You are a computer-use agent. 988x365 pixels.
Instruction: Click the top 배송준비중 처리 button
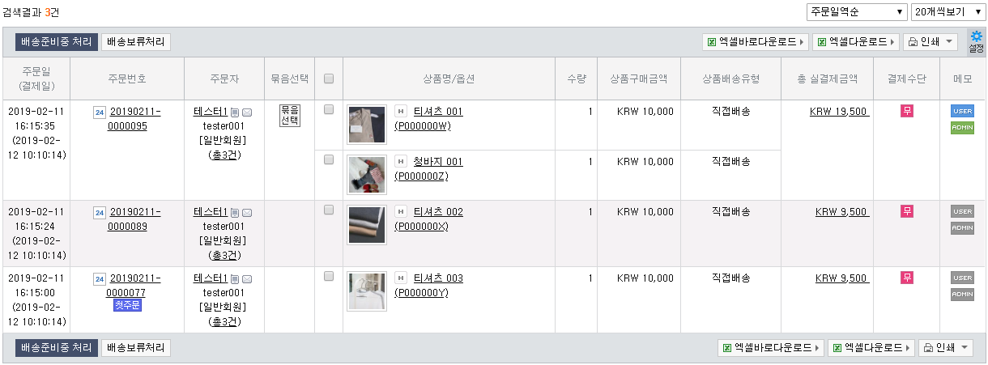pos(56,42)
